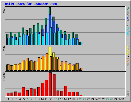Click the cyan pages bar for day 14
The height and width of the screenshot is (102, 131).
(x=58, y=38)
